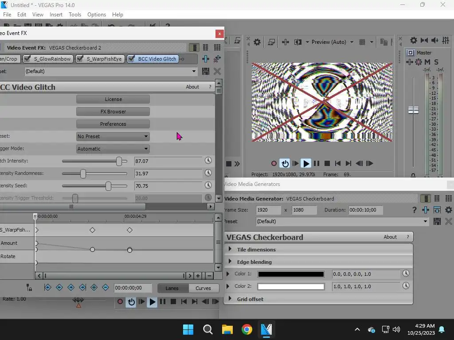Open Media Generator properties gear icon
The image size is (454, 340).
[449, 210]
